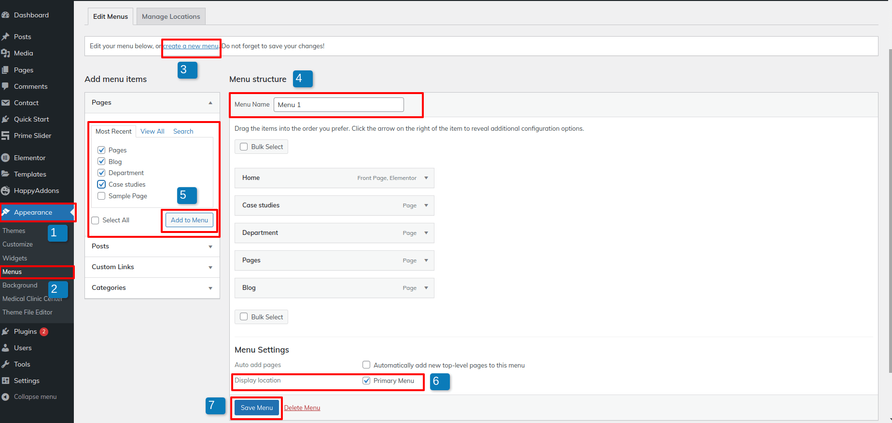
Task: Click the Tools wrench icon
Action: coord(5,364)
